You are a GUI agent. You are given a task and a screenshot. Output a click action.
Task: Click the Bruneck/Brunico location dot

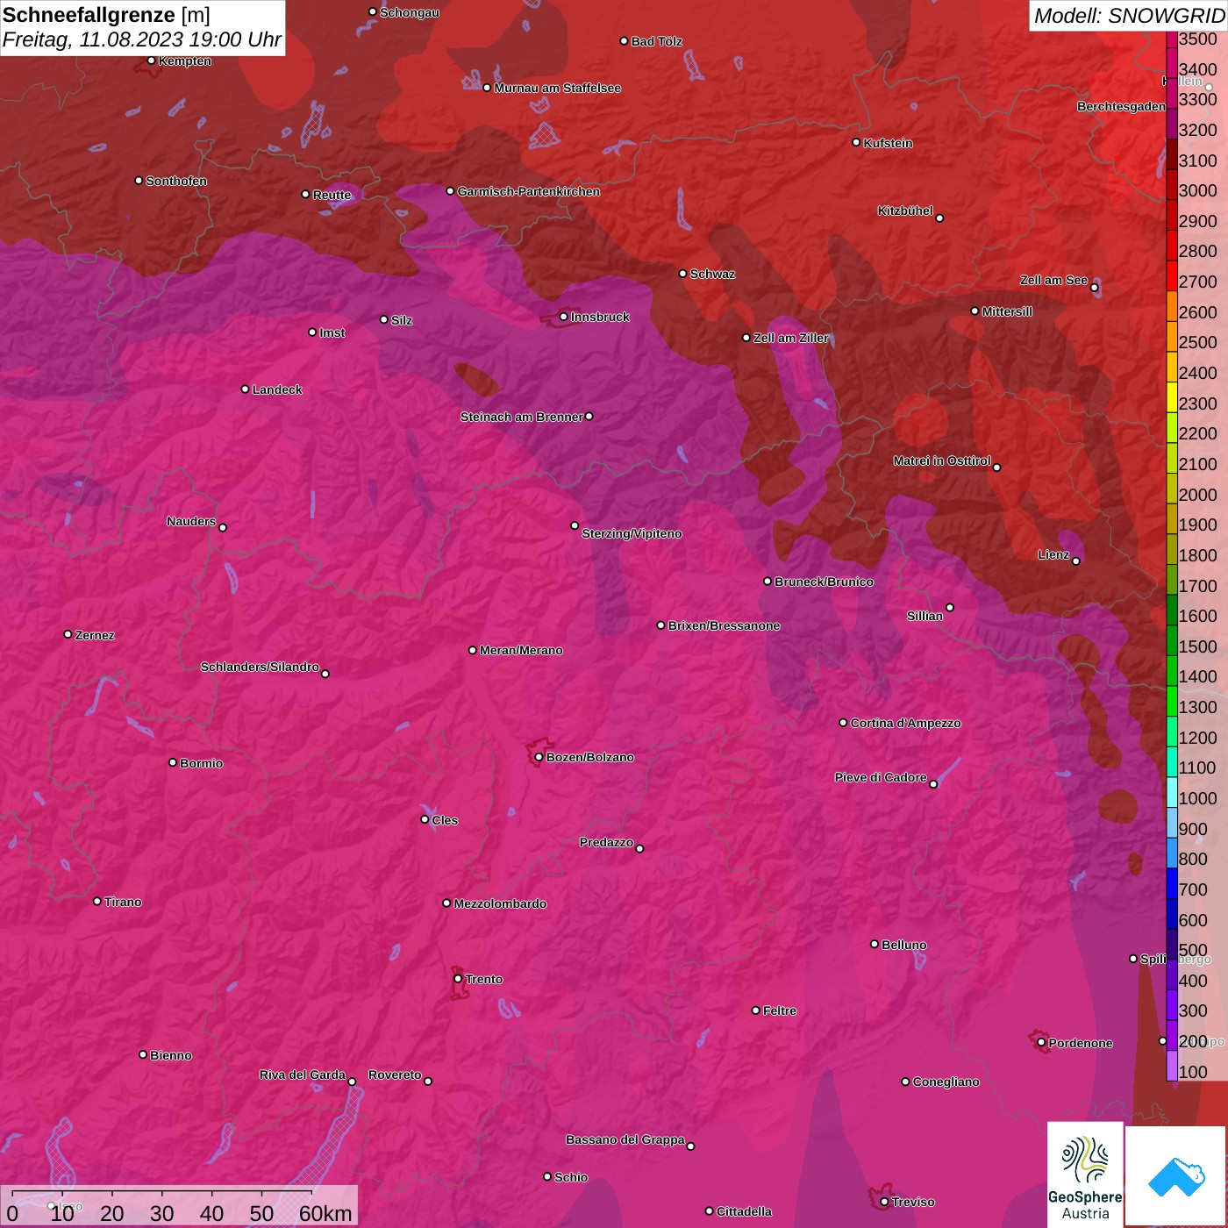(767, 581)
